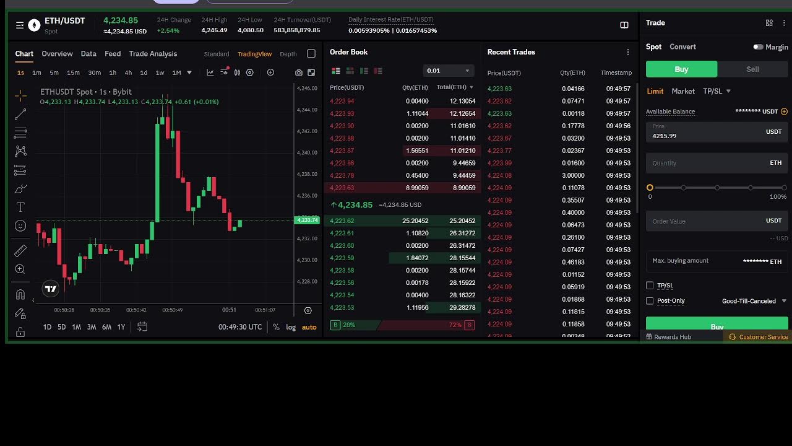Image resolution: width=792 pixels, height=446 pixels.
Task: Switch chart to Standard view
Action: (x=217, y=55)
